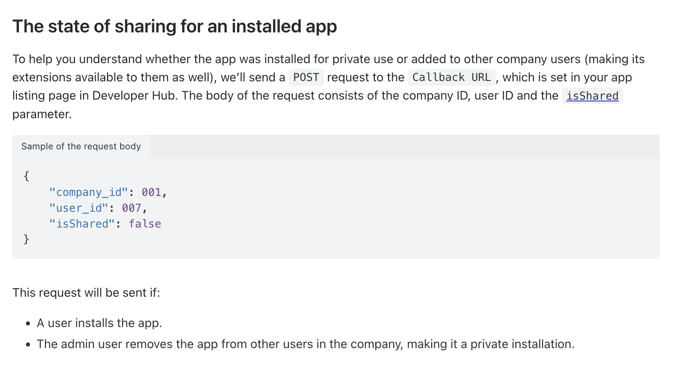693x370 pixels.
Task: Click 'This request will be sent if:' text
Action: coord(86,293)
